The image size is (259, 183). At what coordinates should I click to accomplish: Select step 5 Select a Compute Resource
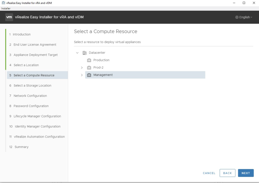37,75
